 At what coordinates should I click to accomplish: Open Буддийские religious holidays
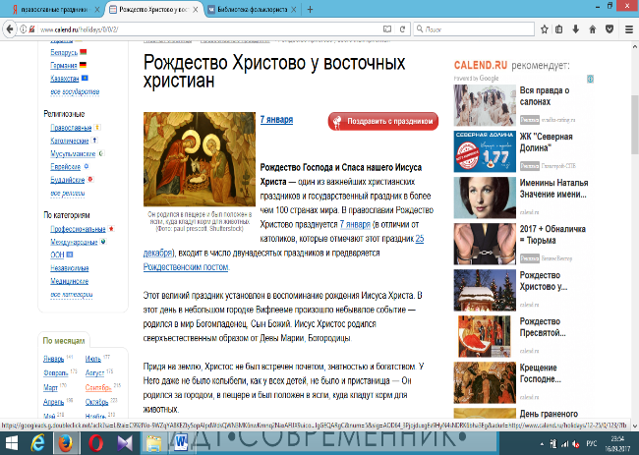click(68, 180)
